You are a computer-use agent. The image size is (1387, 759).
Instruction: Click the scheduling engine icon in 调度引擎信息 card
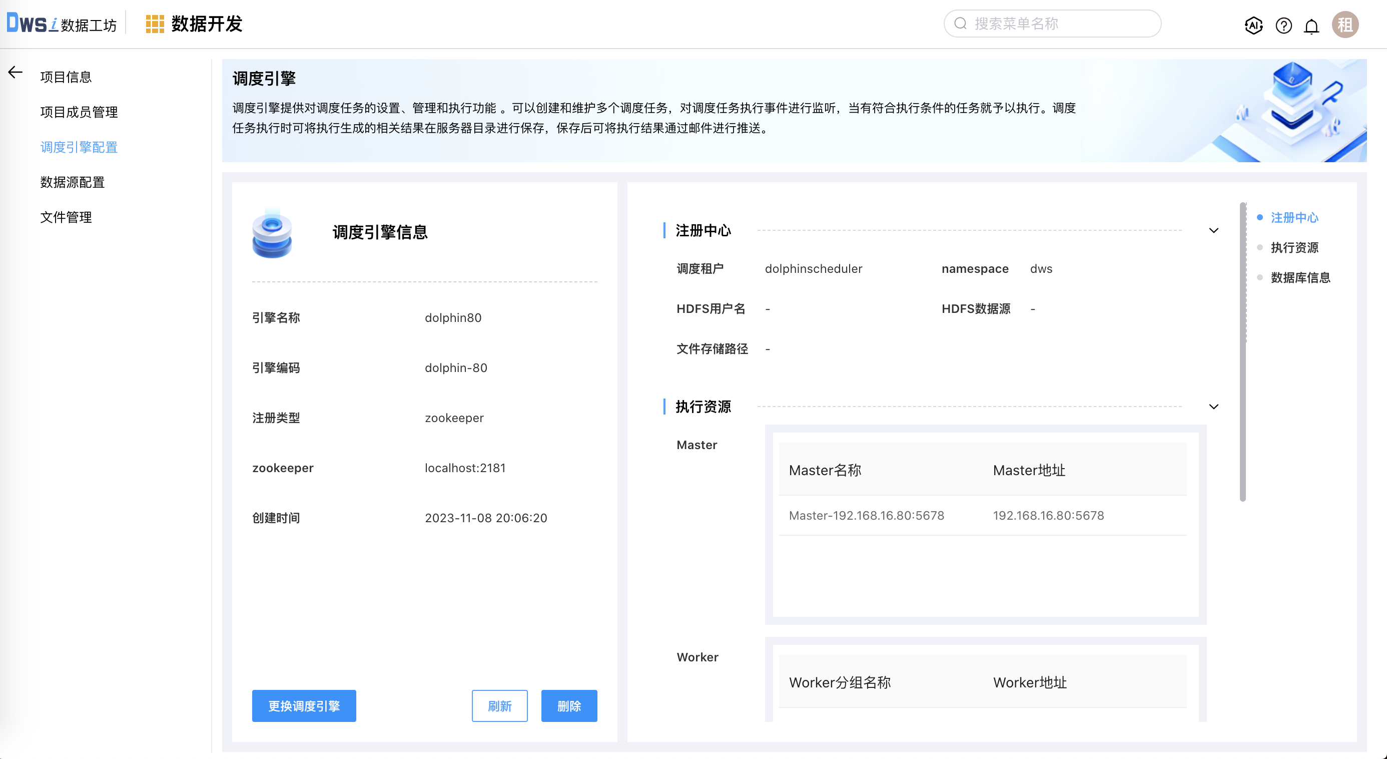point(271,235)
